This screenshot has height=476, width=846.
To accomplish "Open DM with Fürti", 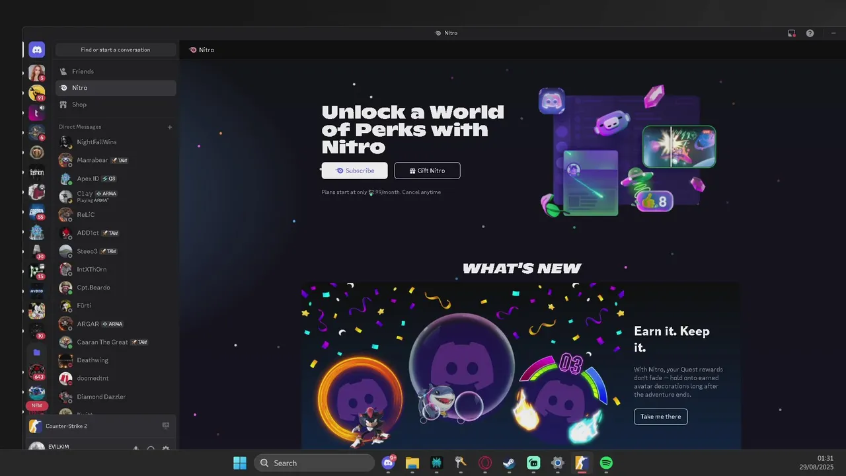I will [x=116, y=305].
